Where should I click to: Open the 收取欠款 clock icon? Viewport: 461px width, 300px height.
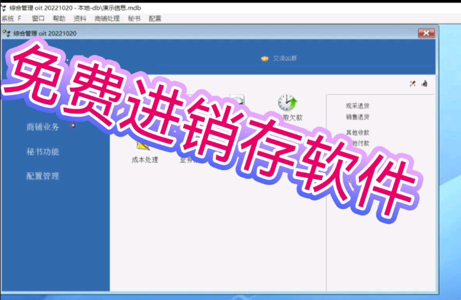(x=288, y=103)
